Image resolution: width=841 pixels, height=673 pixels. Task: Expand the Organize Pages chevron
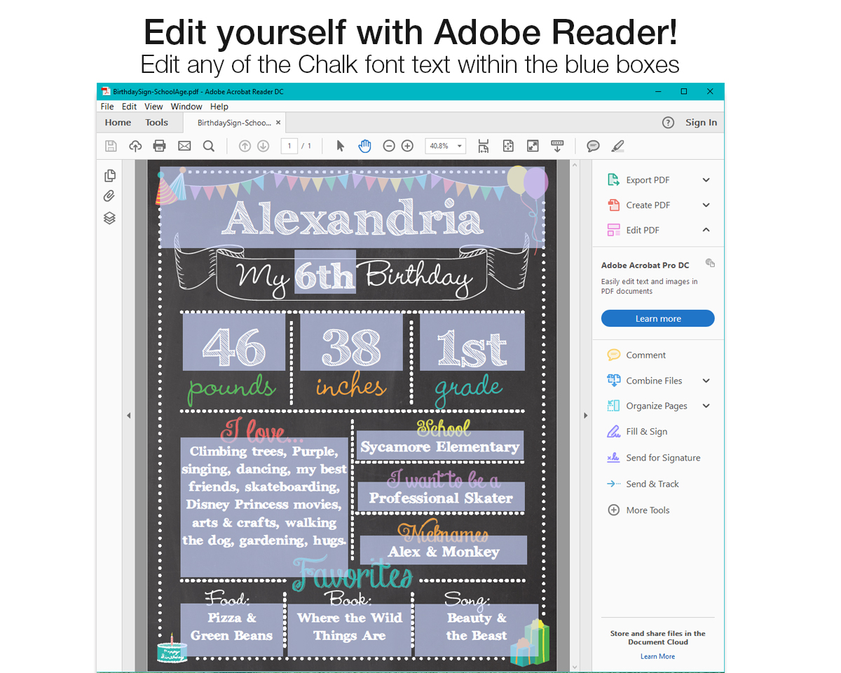706,406
